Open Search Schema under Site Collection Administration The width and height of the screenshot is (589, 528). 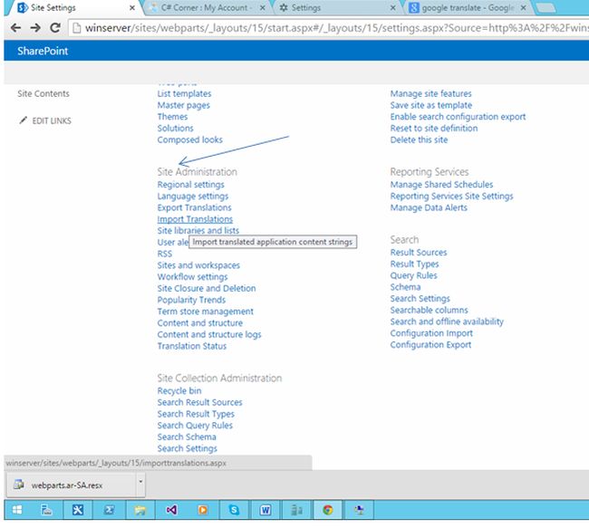coord(187,437)
